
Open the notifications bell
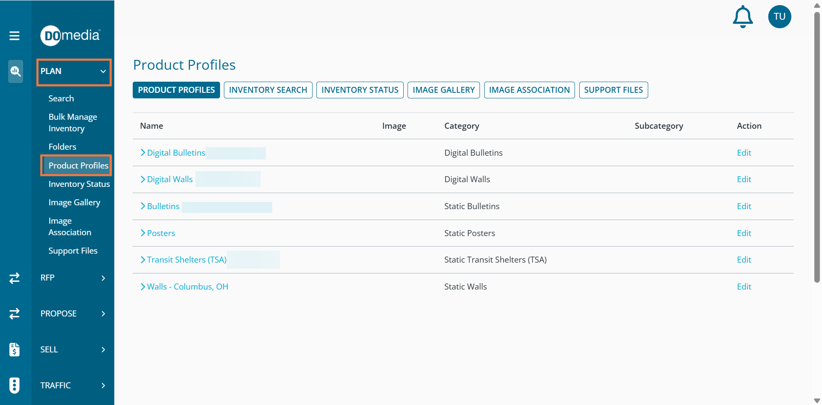742,17
